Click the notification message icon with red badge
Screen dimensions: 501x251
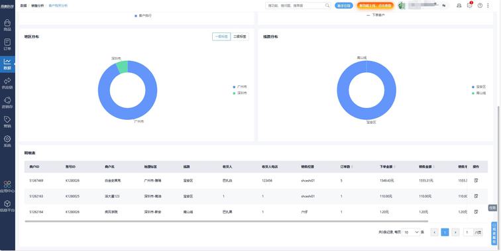469,5
